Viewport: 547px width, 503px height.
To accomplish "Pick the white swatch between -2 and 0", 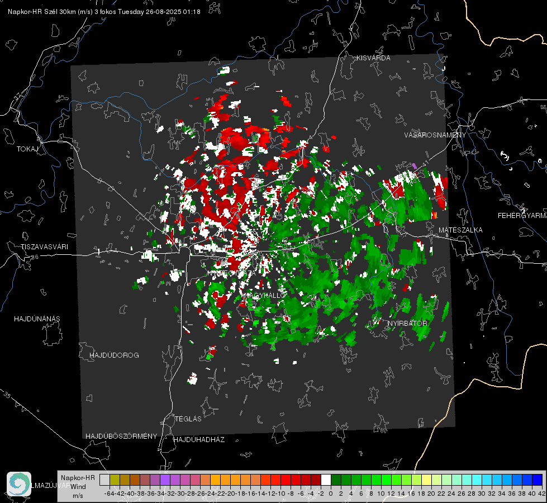I will tap(326, 480).
